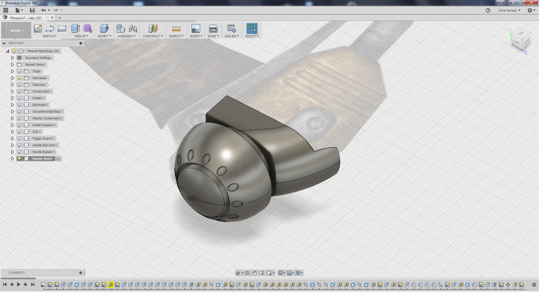Select the Extrude tool icon

75,29
